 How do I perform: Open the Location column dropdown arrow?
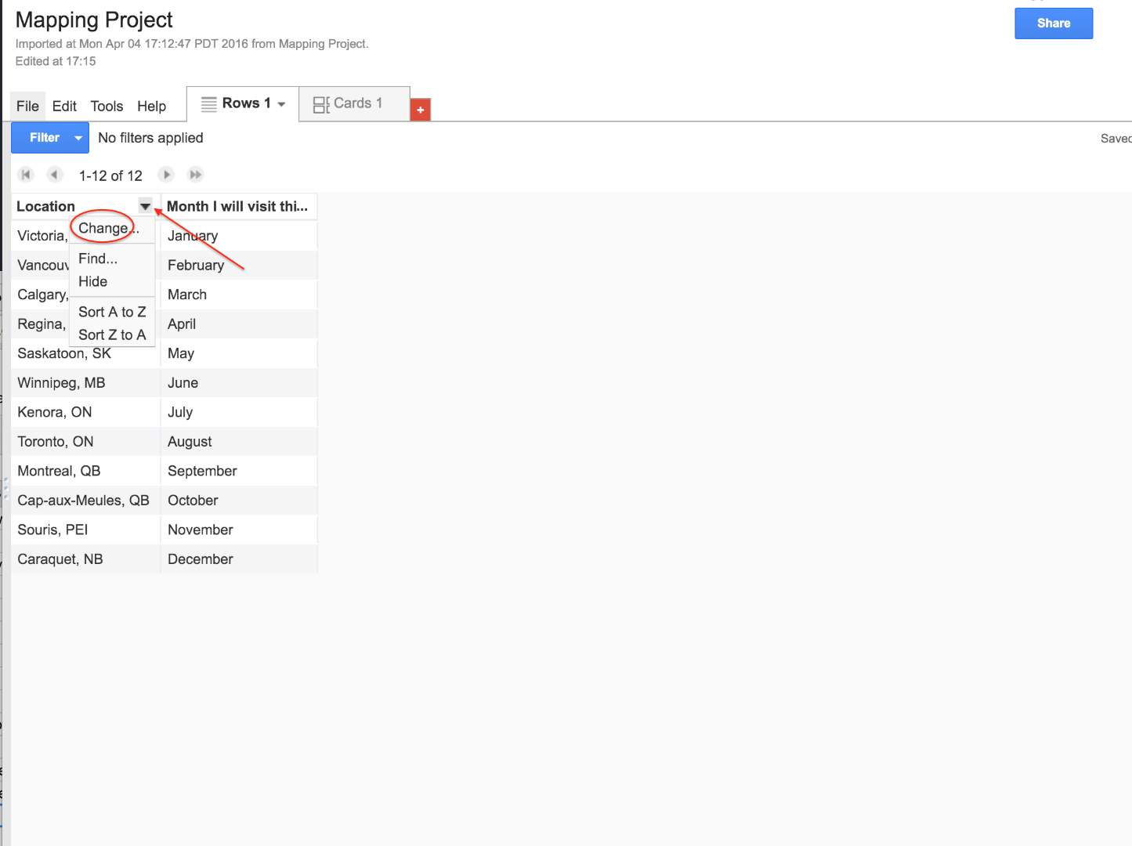pyautogui.click(x=144, y=206)
